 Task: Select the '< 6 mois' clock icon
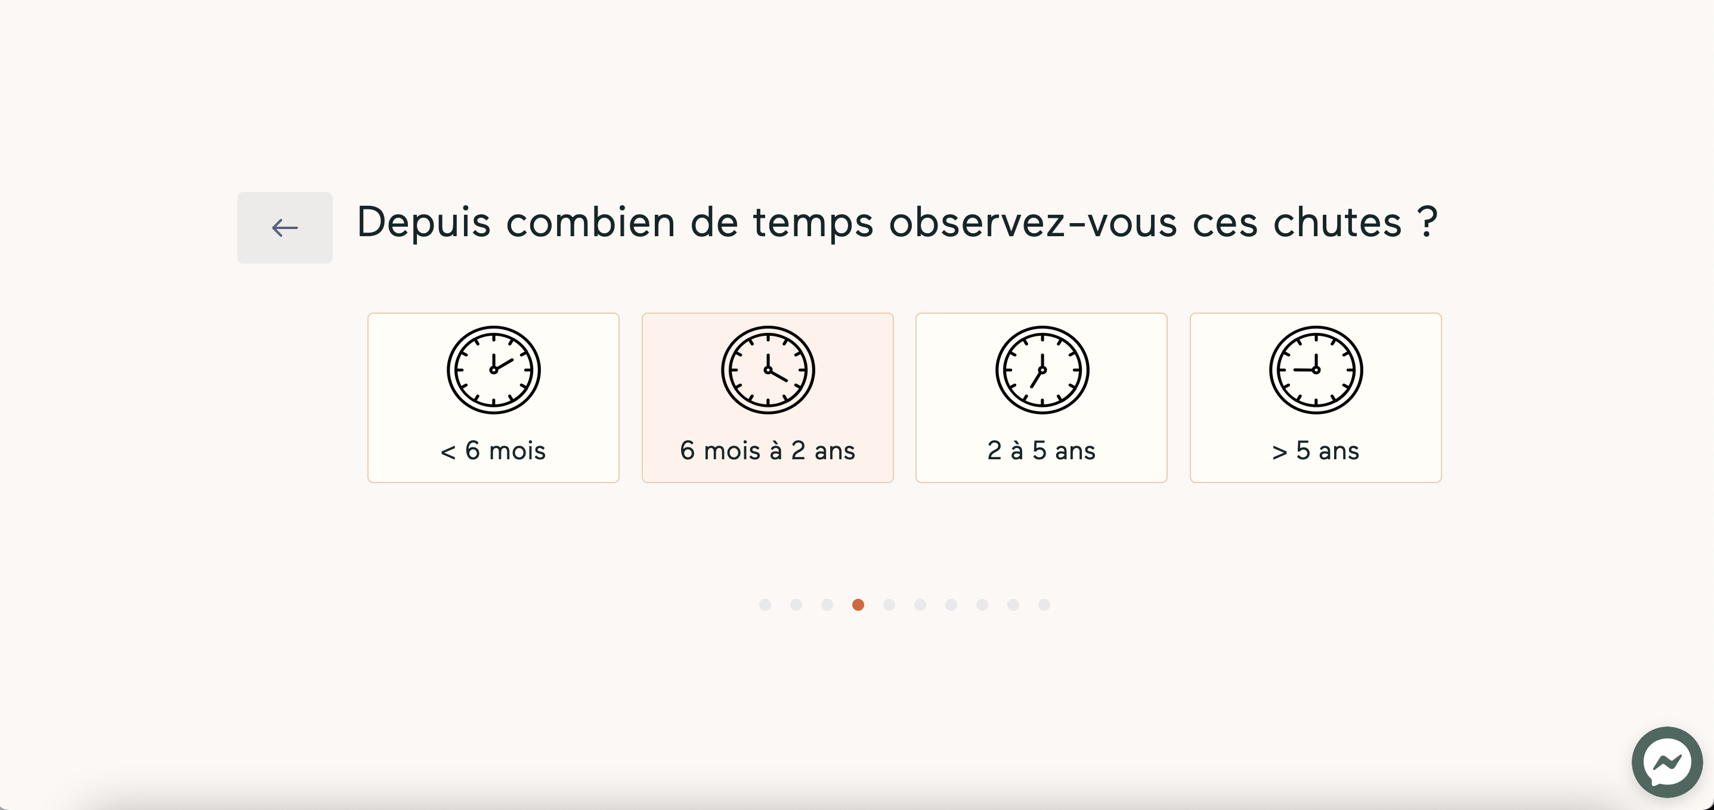tap(493, 369)
